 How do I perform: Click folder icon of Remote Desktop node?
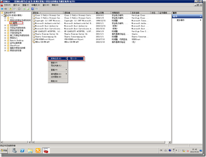[8, 41]
